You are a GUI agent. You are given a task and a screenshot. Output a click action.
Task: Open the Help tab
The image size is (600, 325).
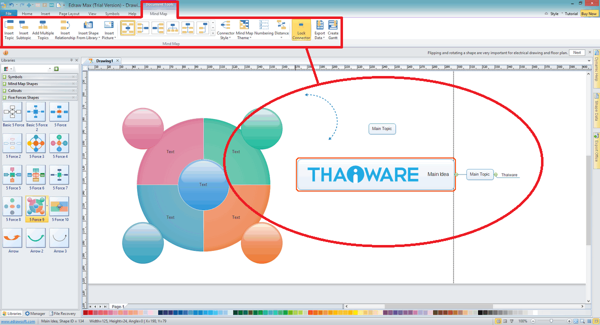(132, 13)
